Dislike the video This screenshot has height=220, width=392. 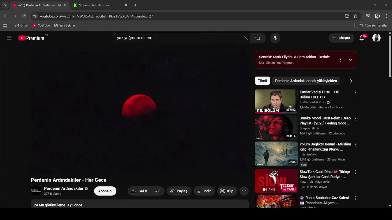(x=157, y=191)
